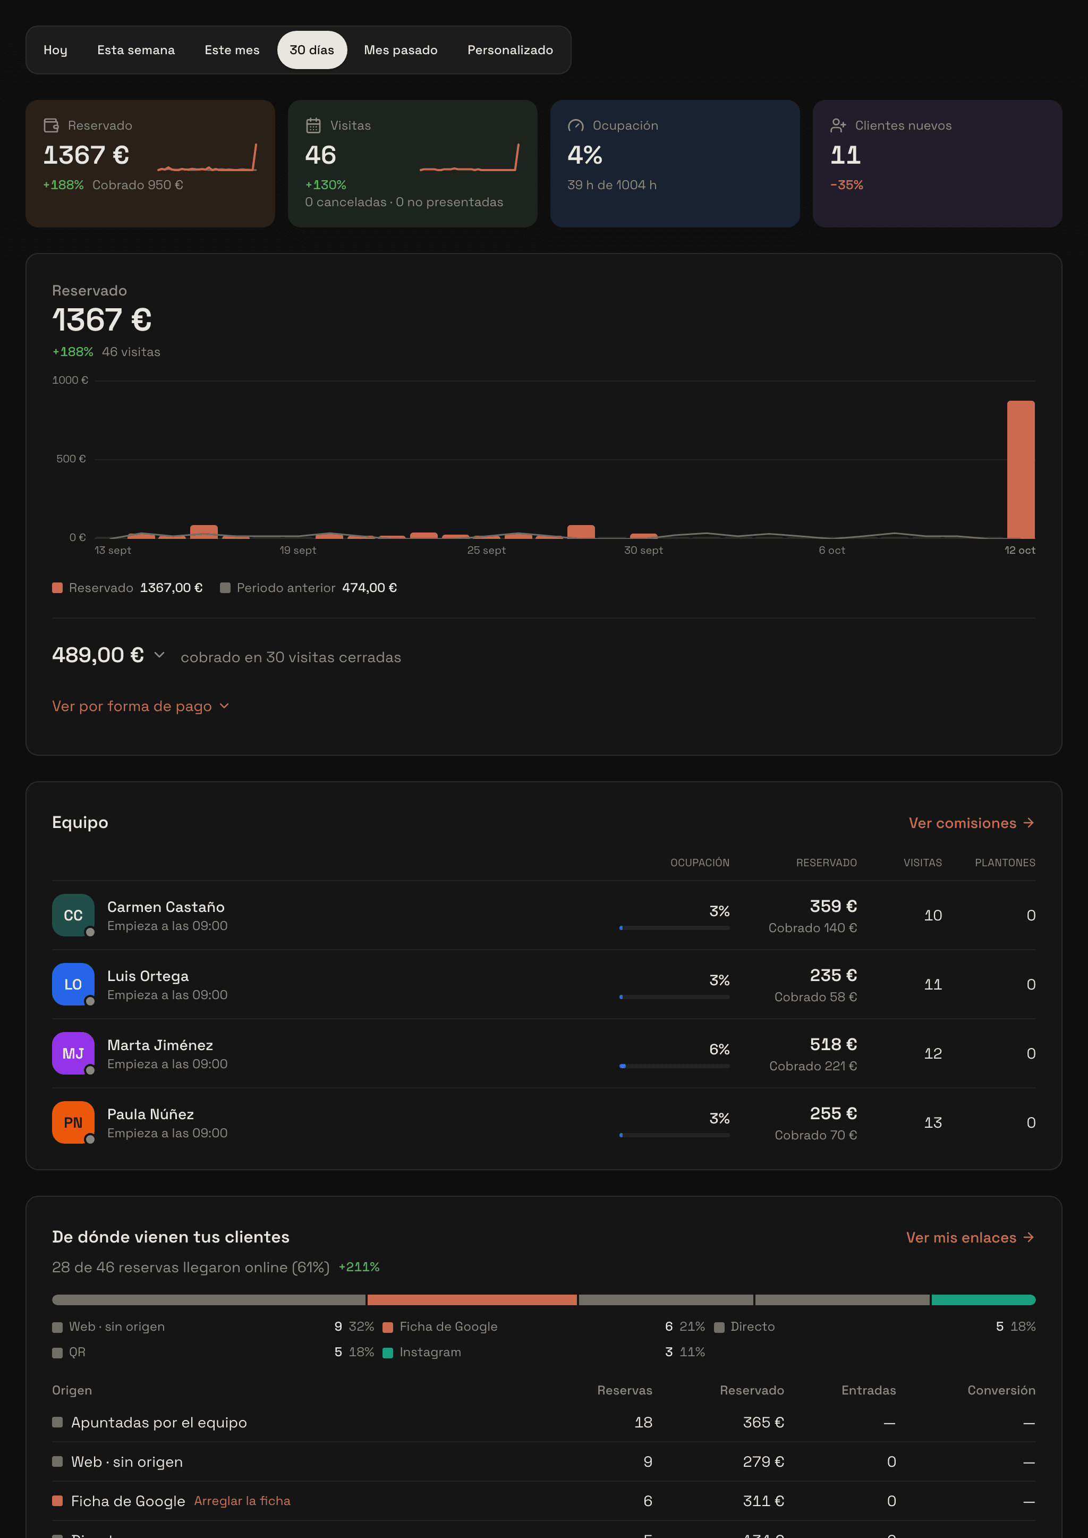This screenshot has width=1088, height=1538.
Task: Click the wallet icon beside Reservado
Action: click(x=51, y=125)
